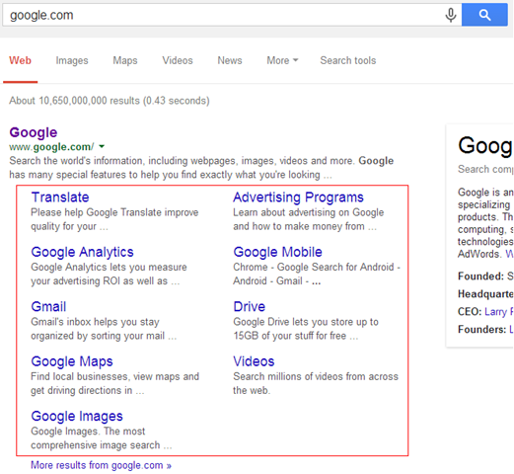The height and width of the screenshot is (474, 514).
Task: Open the Google Analytics sitelink
Action: [x=82, y=252]
